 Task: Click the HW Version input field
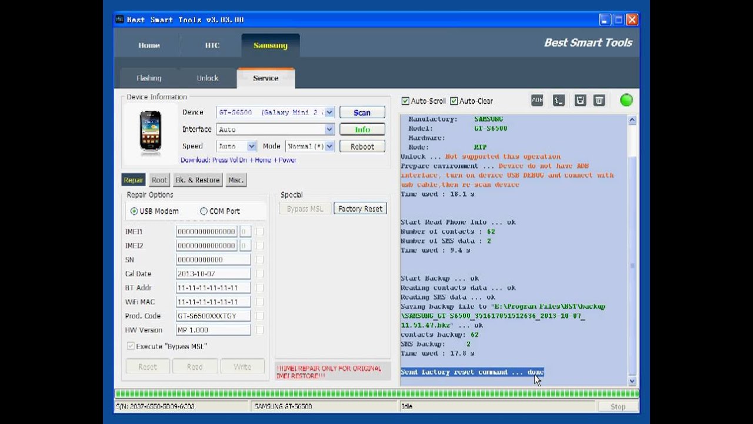pos(213,330)
